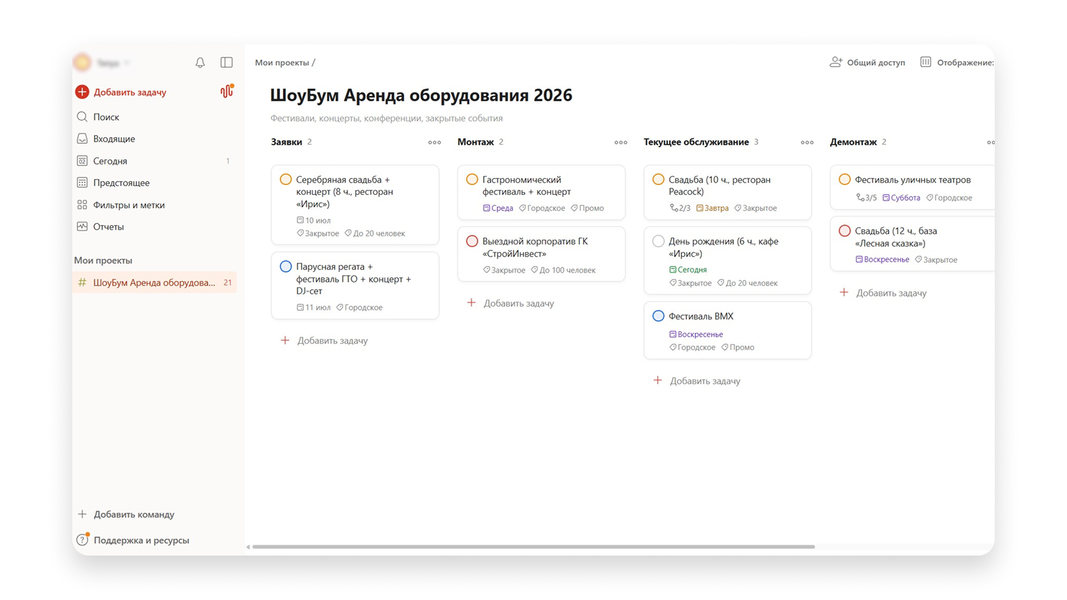This screenshot has width=1067, height=600.
Task: Click the description Фестивали, концерты, конференции
Action: [x=386, y=118]
